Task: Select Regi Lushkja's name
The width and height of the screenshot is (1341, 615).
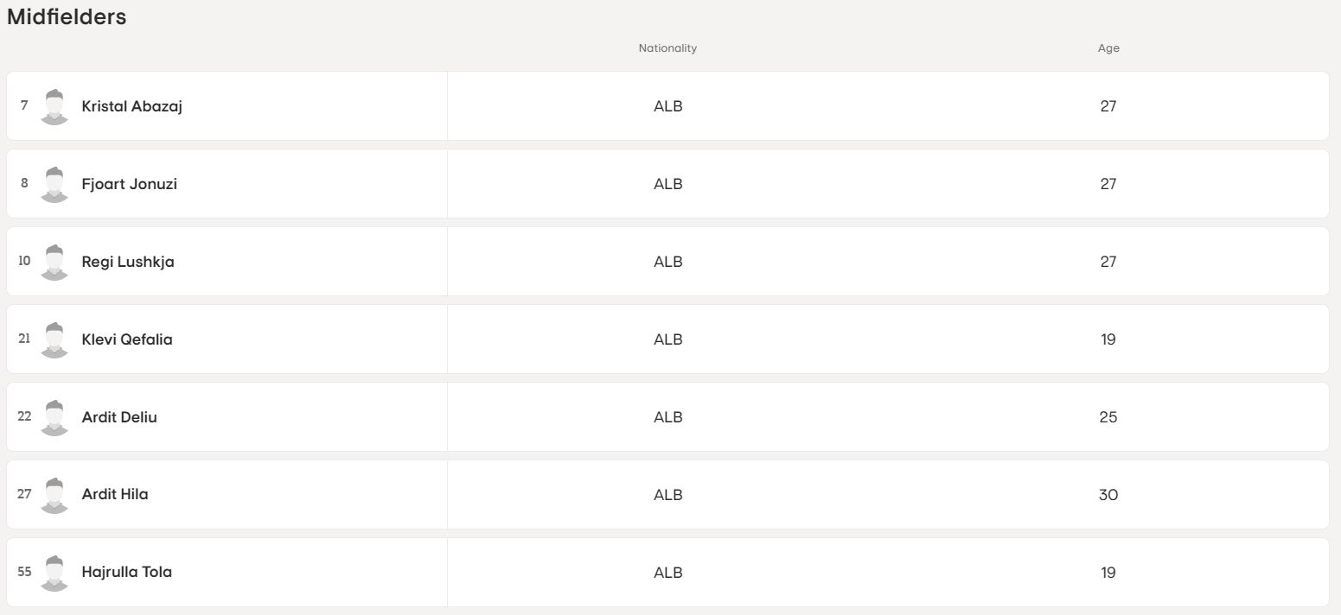Action: click(x=128, y=262)
